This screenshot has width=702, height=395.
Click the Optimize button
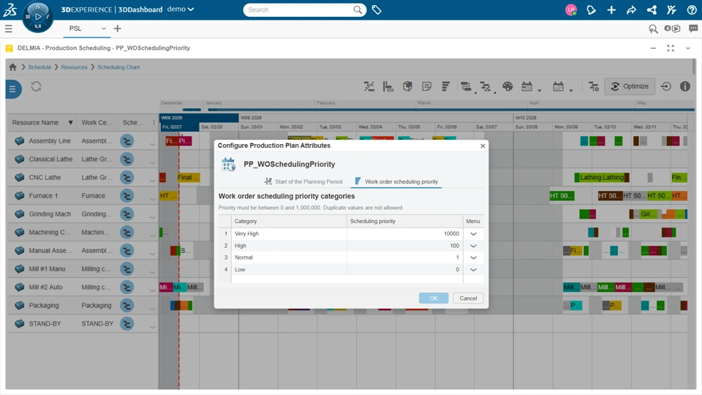pyautogui.click(x=630, y=86)
